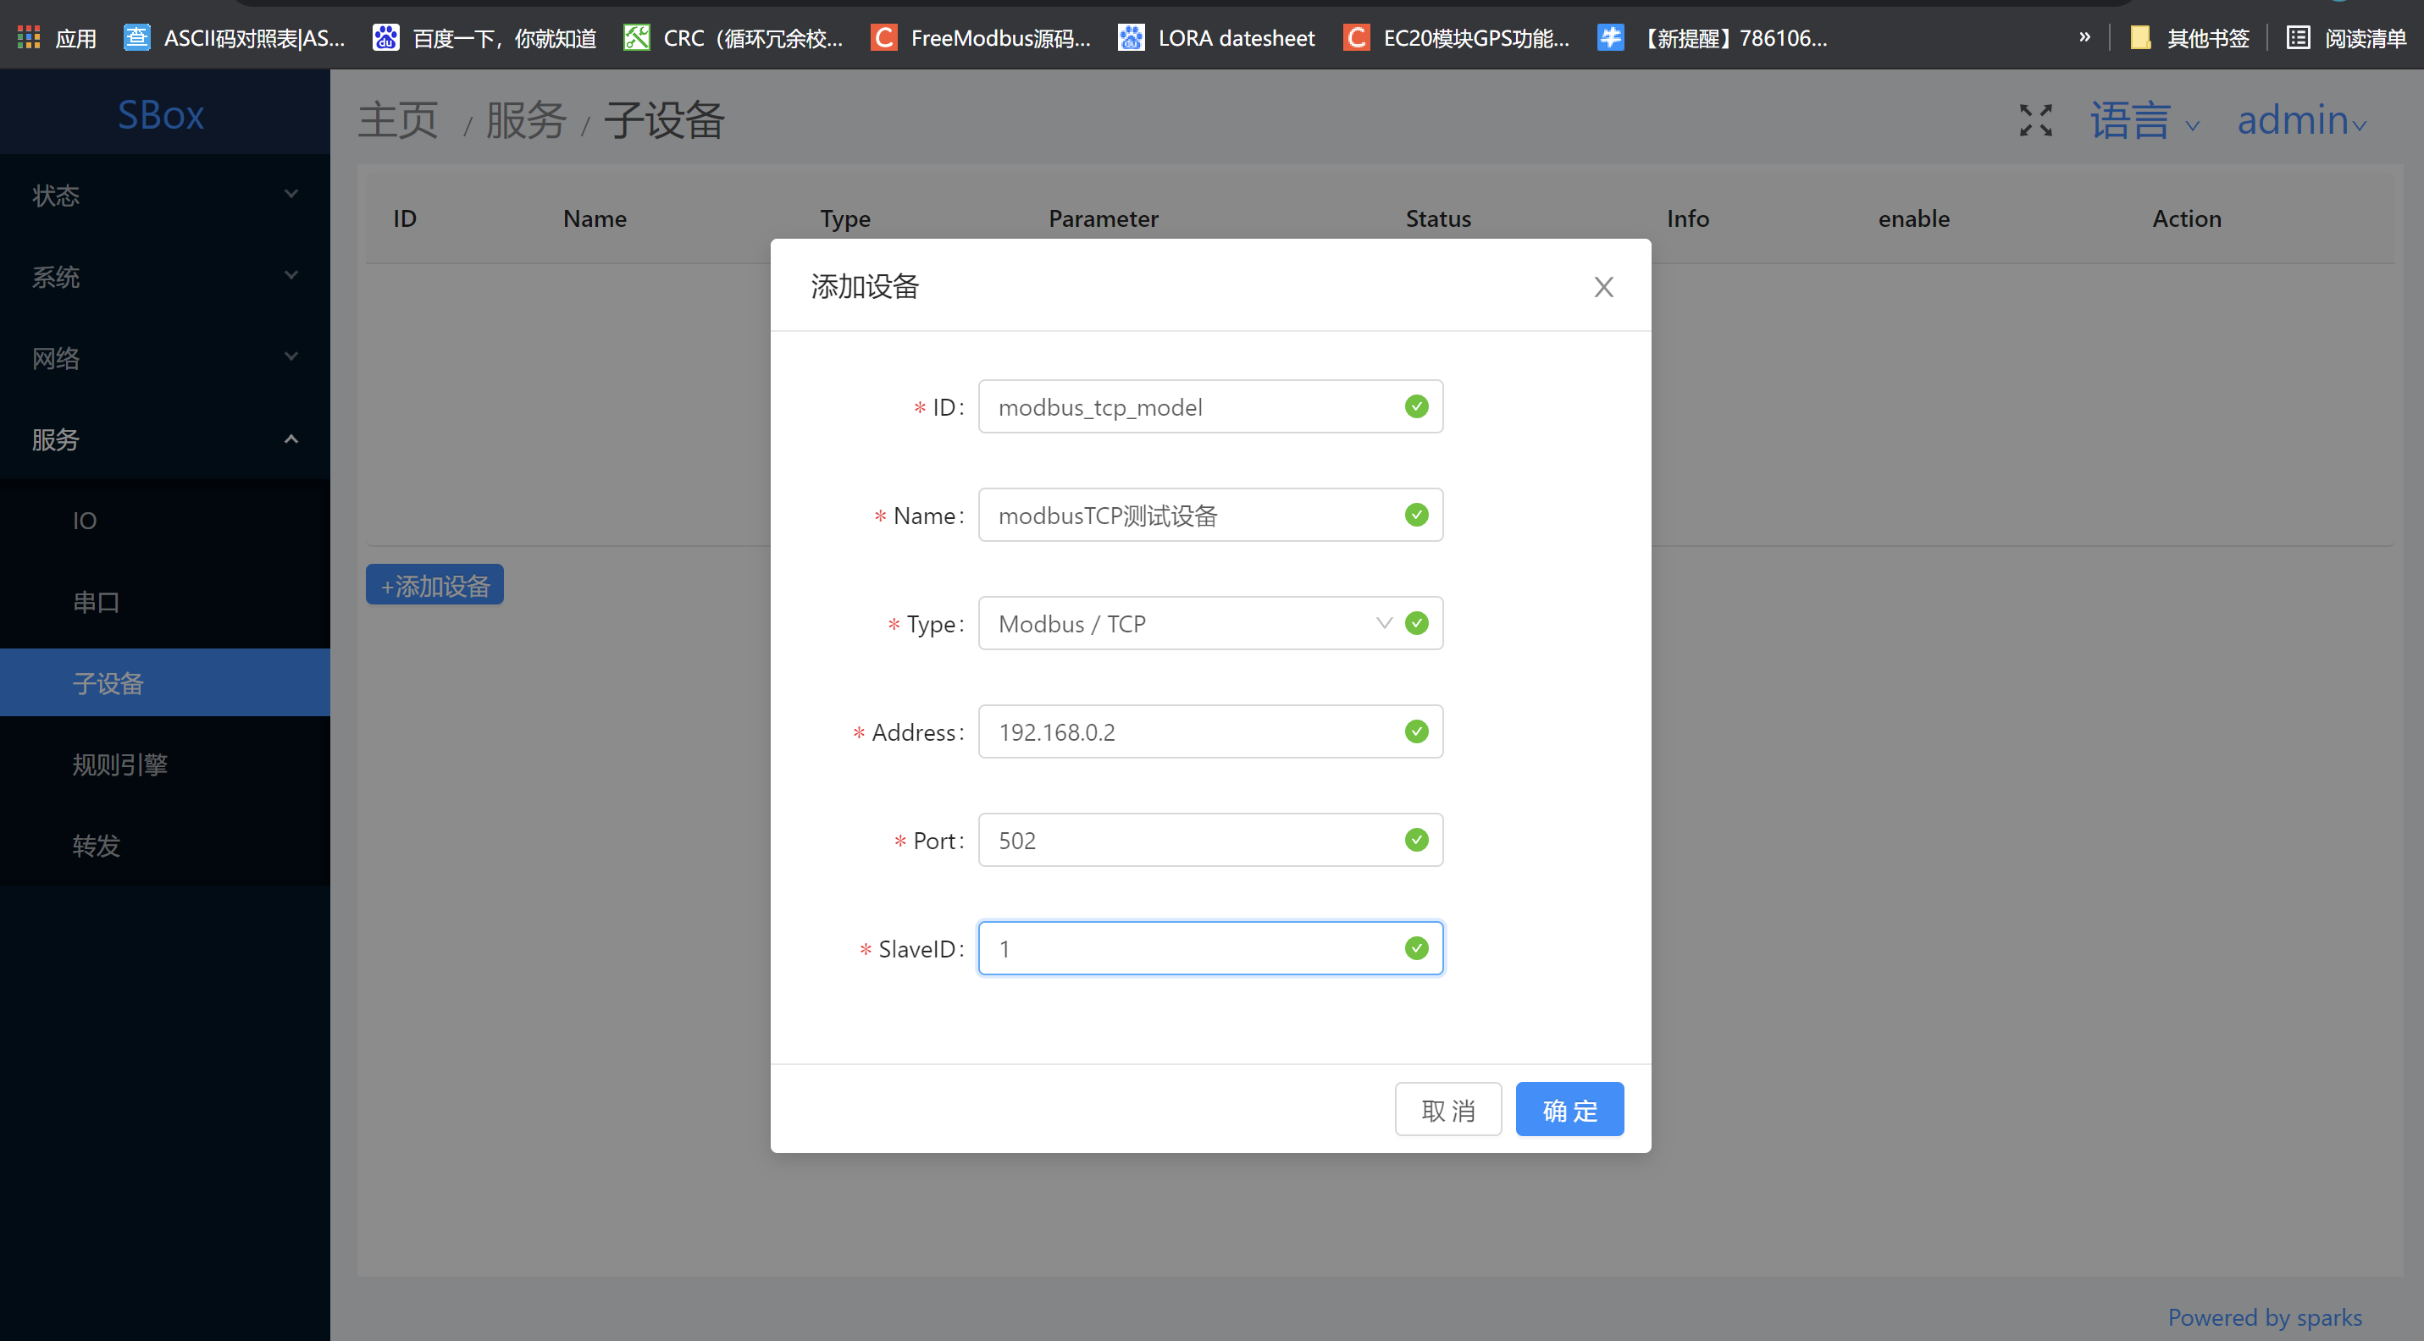Click the 添加设备 dialog title
Image resolution: width=2424 pixels, height=1341 pixels.
(865, 286)
